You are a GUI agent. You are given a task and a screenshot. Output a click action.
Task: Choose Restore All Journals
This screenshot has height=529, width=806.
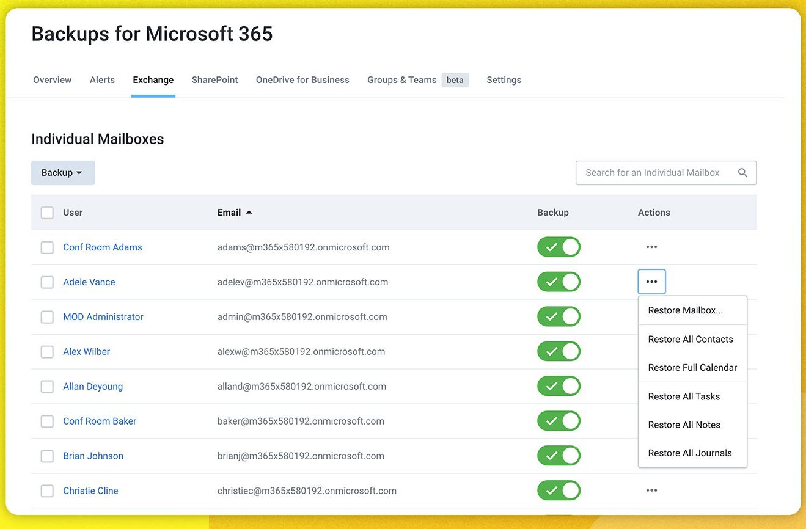[x=693, y=453]
